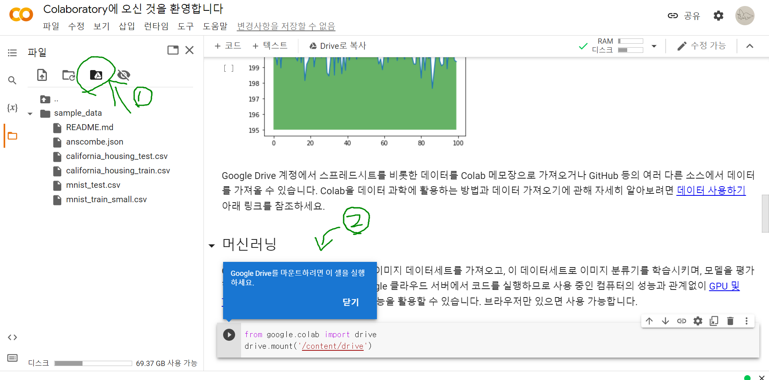769x380 pixels.
Task: Add a text cell with + 텍스트
Action: click(270, 46)
